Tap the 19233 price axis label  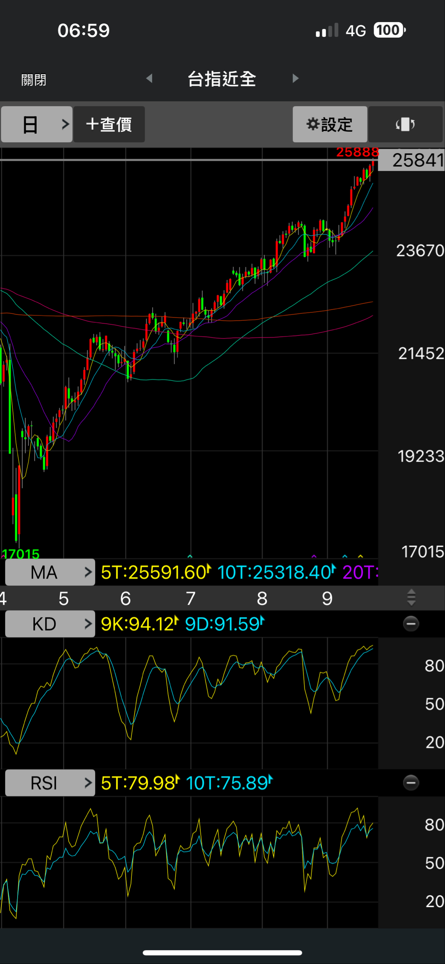point(421,456)
